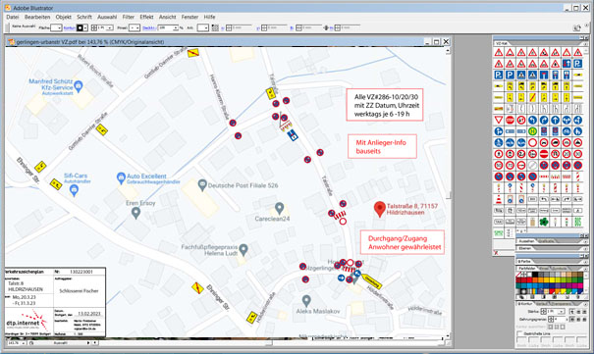Pick the blue tunnel sign symbol
The image size is (594, 354).
tap(544, 75)
